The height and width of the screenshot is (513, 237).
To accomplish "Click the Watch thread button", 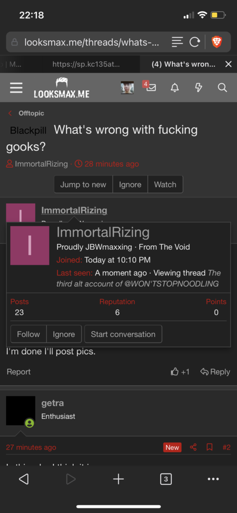I will [x=165, y=185].
